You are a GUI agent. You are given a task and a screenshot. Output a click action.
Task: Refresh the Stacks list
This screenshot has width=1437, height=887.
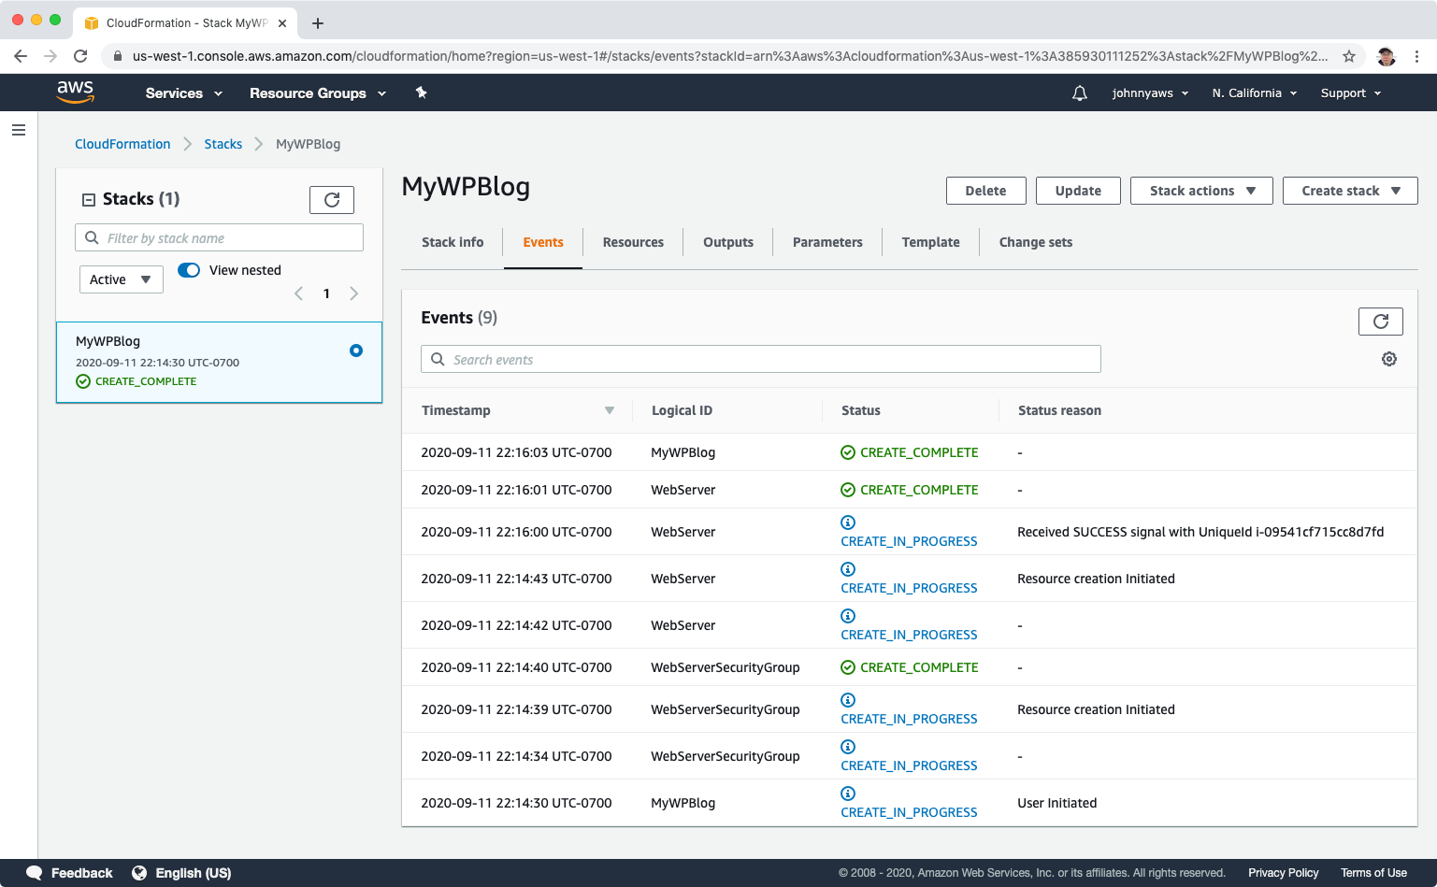tap(332, 200)
